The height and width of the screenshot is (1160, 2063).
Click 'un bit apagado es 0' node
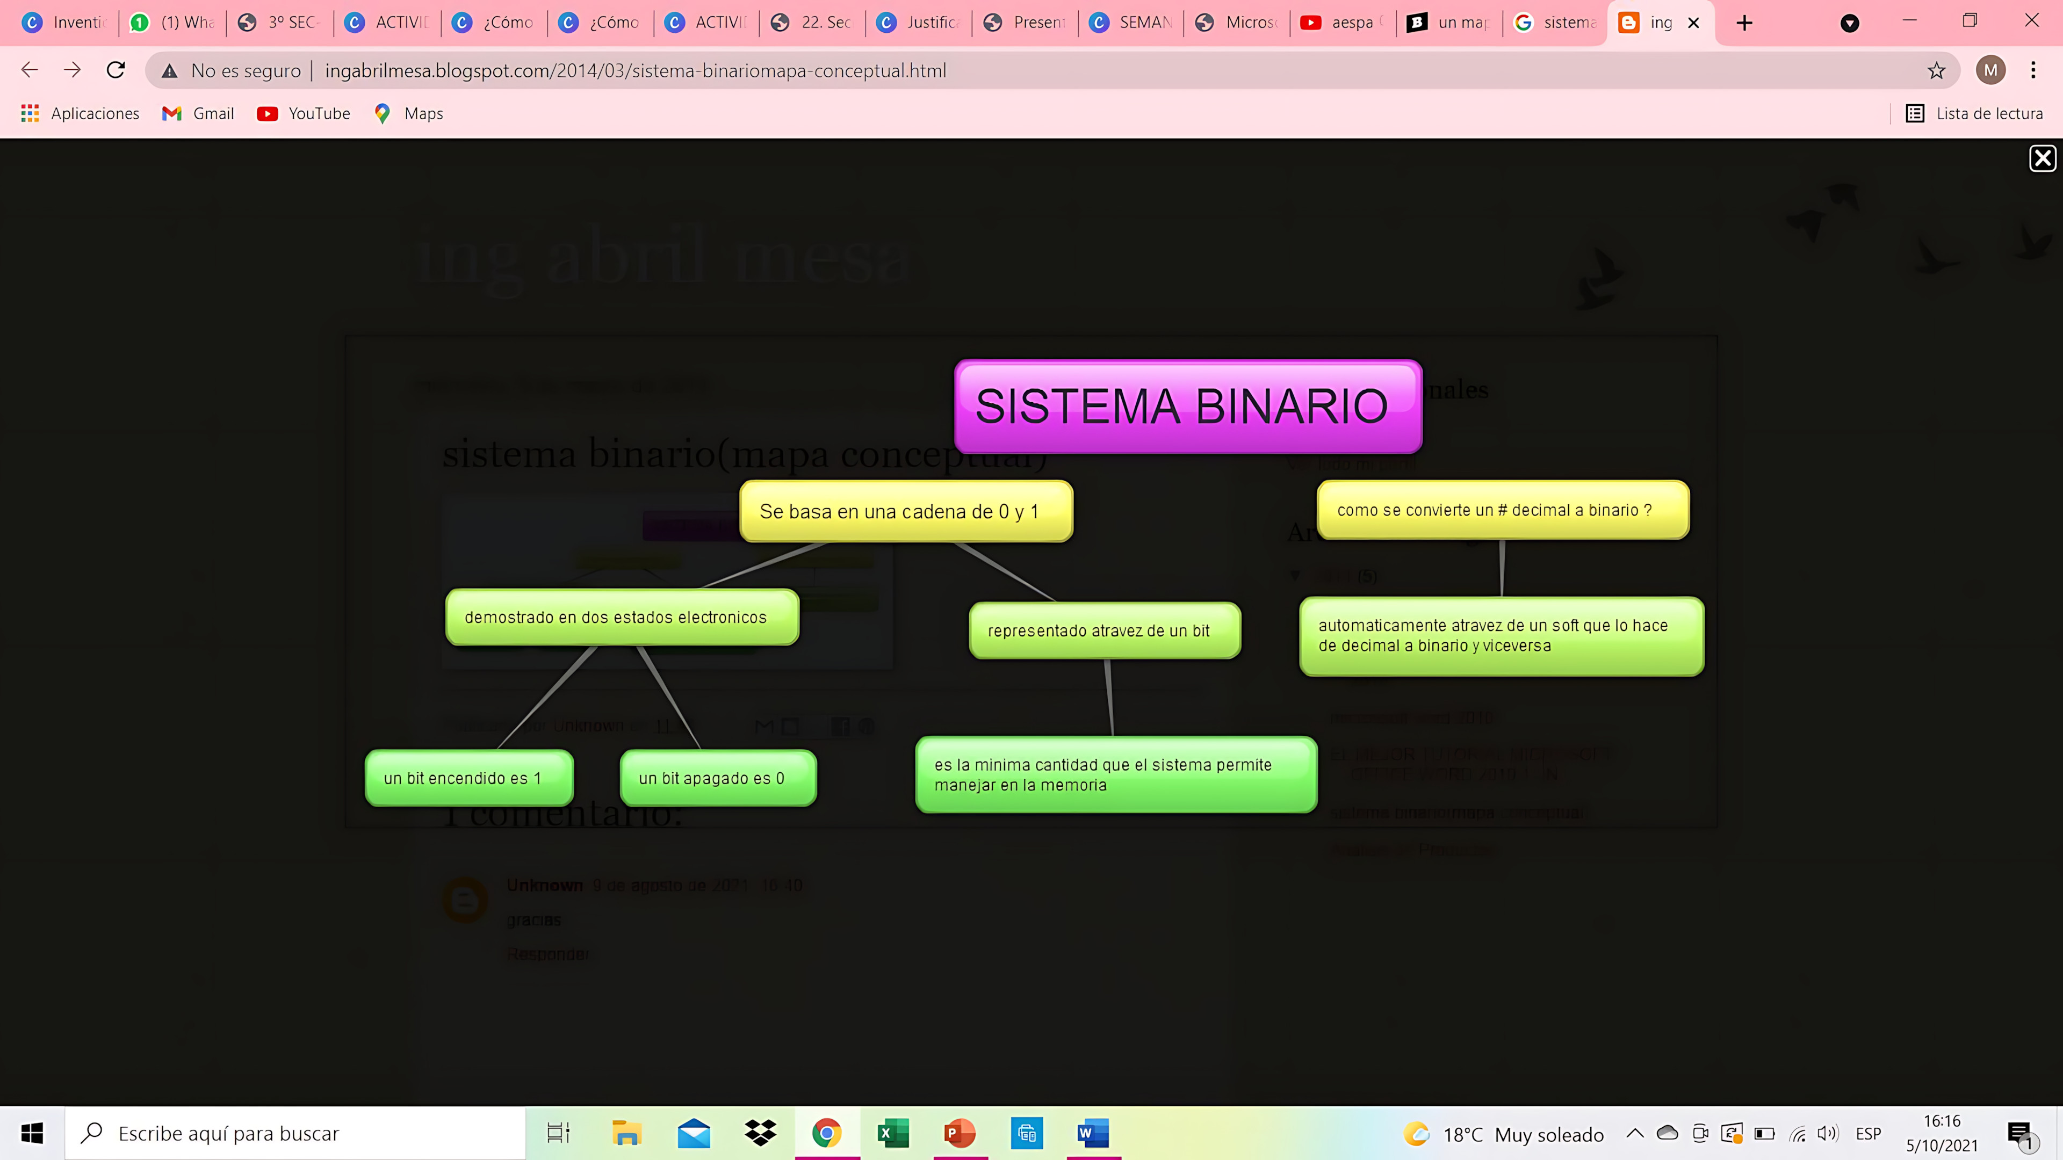[x=718, y=778]
